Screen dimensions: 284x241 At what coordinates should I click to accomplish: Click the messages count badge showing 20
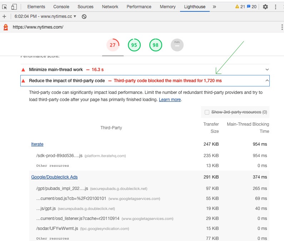pos(252,7)
